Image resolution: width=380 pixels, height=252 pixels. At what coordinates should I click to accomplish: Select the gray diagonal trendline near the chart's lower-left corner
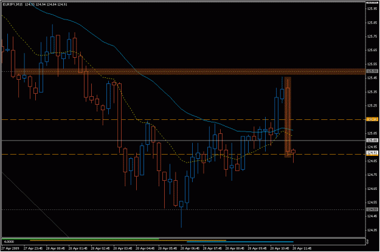35,205
